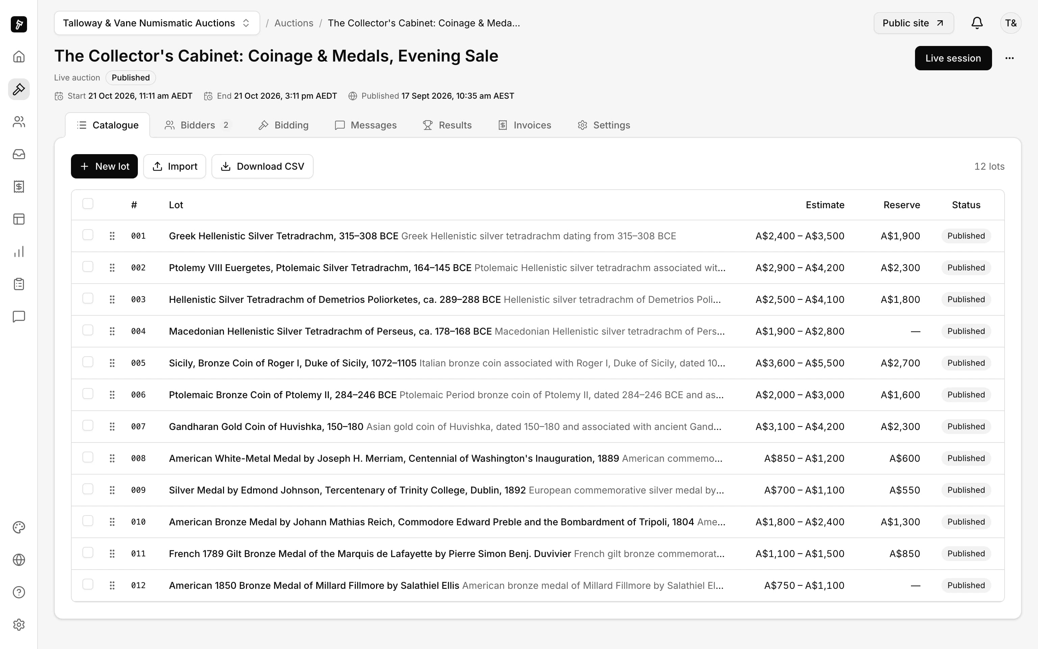Viewport: 1038px width, 649px height.
Task: Grab the drag handle for lot 004
Action: [x=112, y=331]
